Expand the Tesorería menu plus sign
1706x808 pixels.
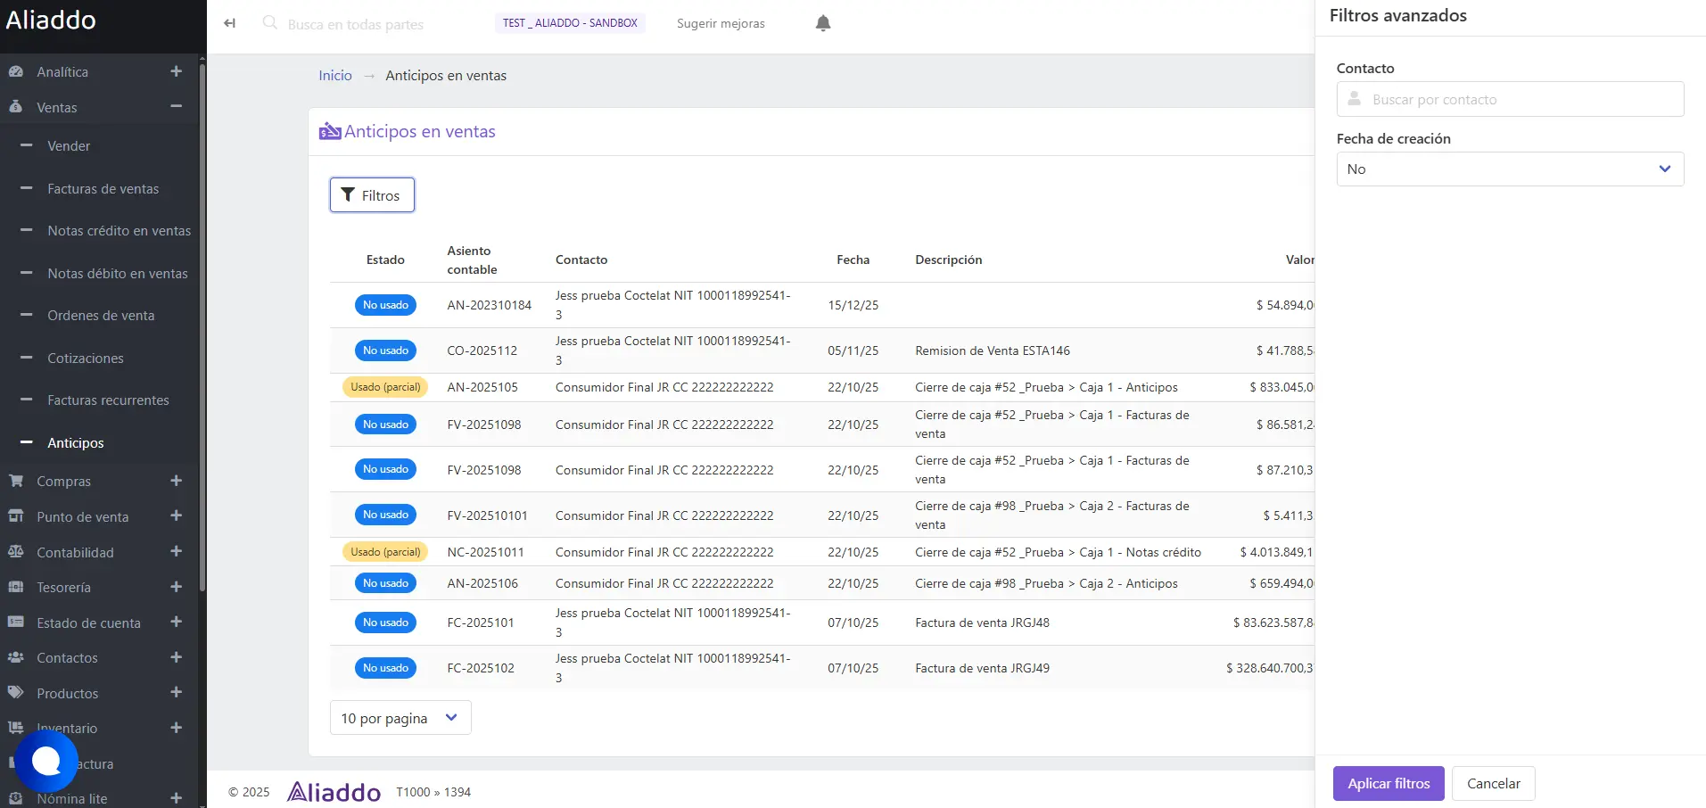pyautogui.click(x=176, y=587)
